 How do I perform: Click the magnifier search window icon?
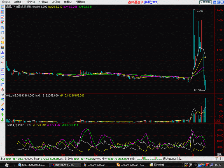coord(2,58)
